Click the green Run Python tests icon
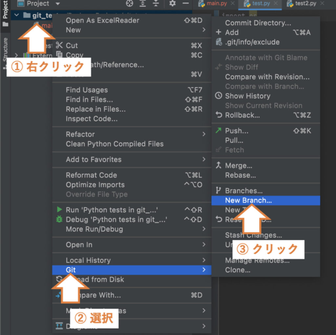This screenshot has width=336, height=335. [x=59, y=210]
